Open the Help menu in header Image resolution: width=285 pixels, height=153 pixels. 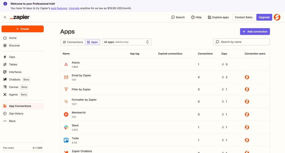pos(196,17)
